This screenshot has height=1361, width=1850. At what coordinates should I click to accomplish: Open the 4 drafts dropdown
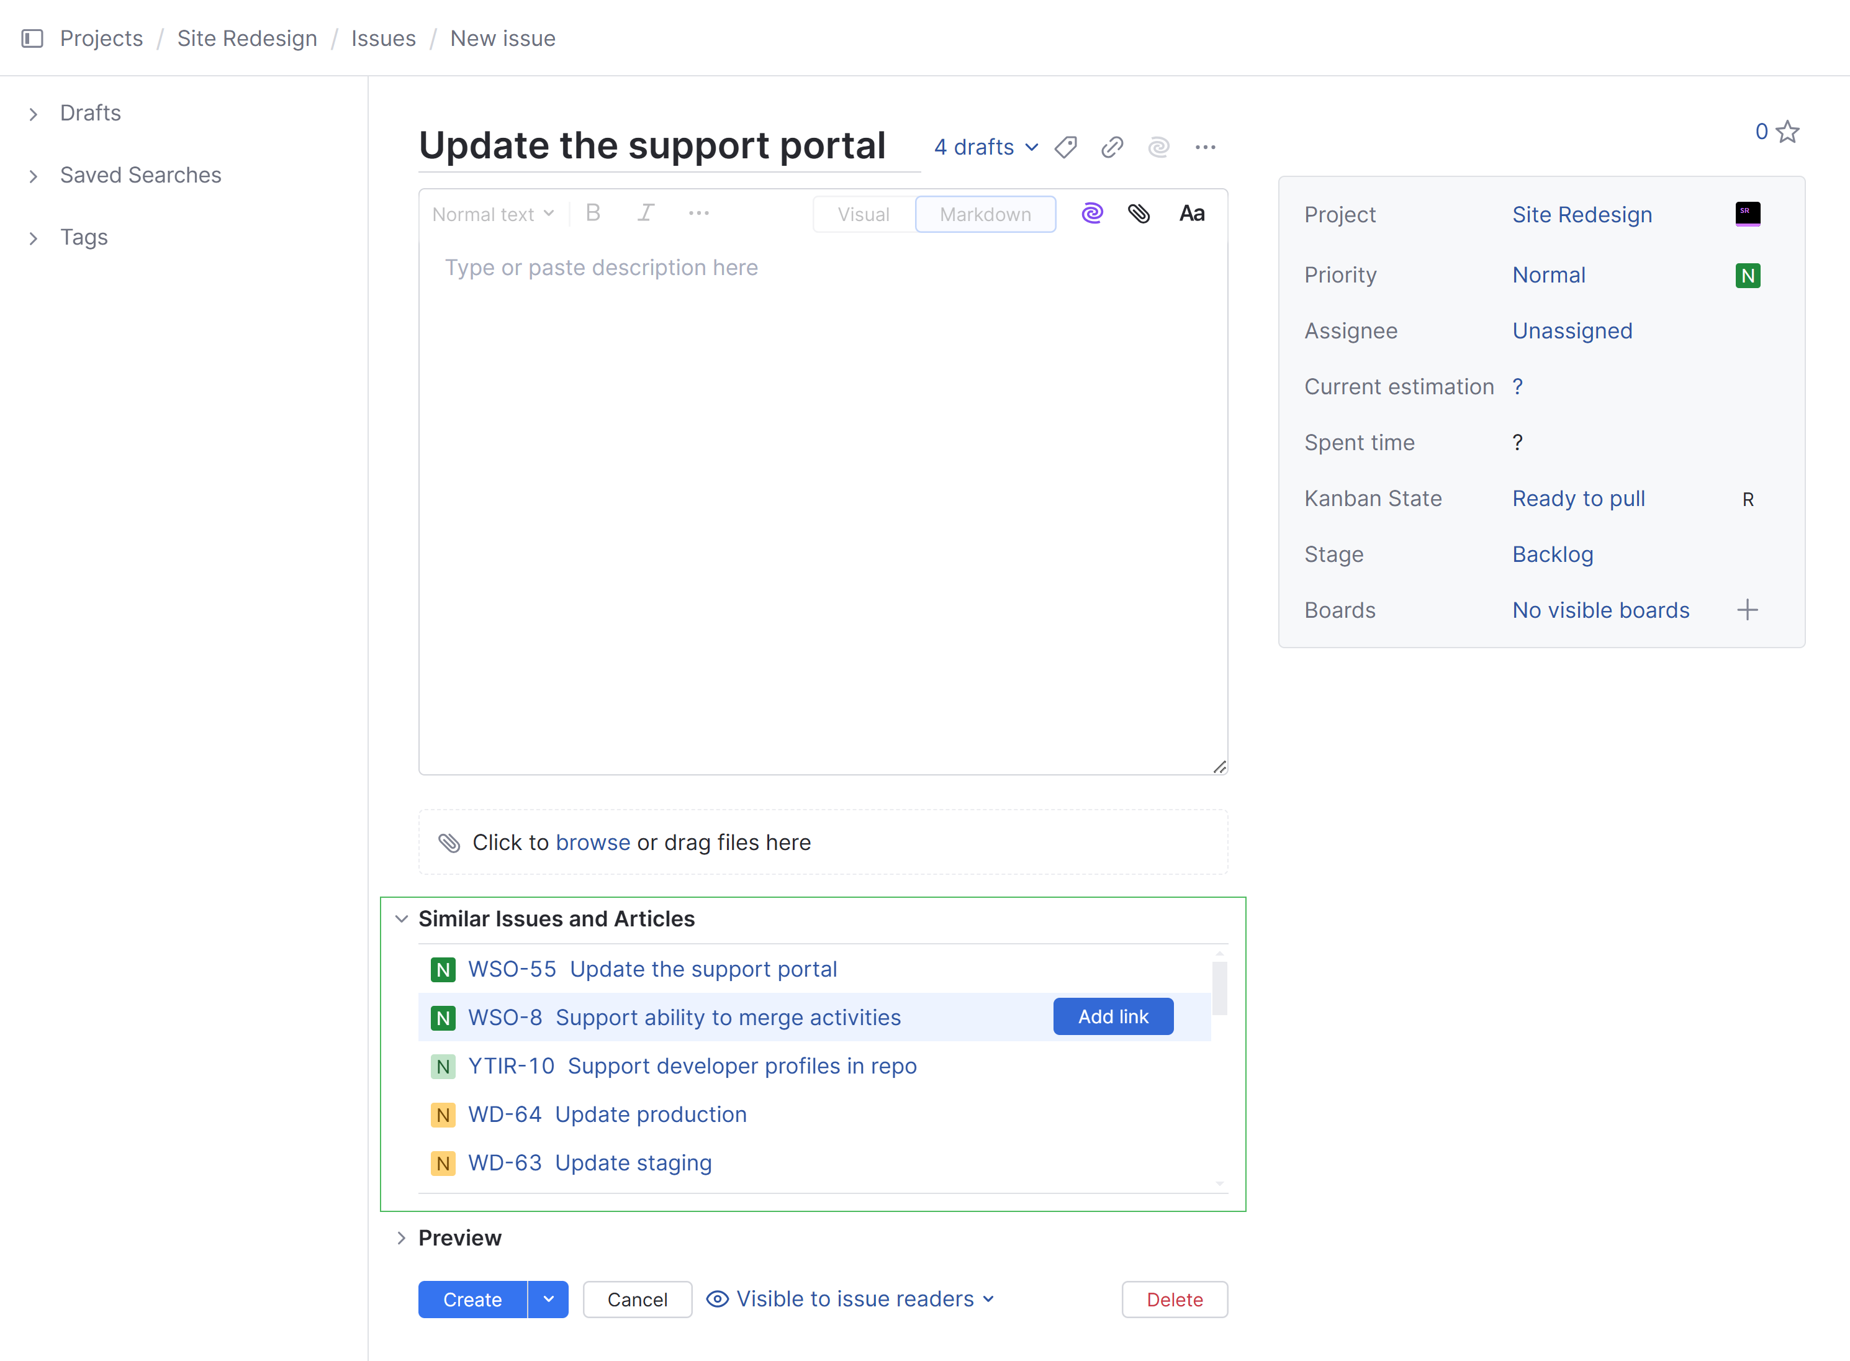tap(986, 148)
